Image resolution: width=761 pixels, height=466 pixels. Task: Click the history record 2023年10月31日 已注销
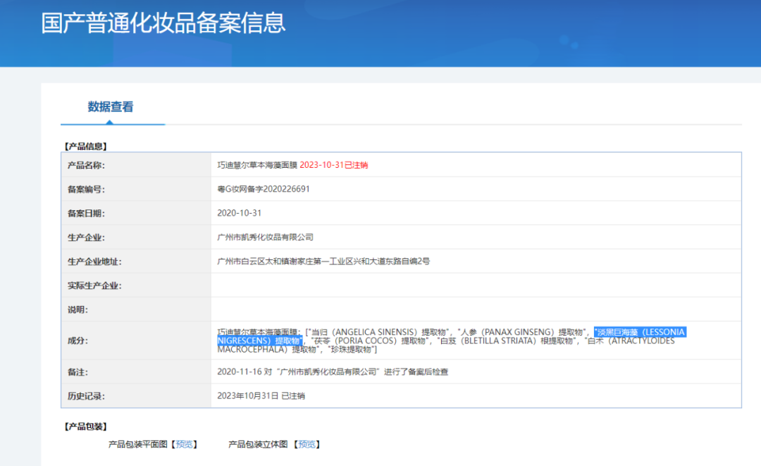pyautogui.click(x=261, y=396)
